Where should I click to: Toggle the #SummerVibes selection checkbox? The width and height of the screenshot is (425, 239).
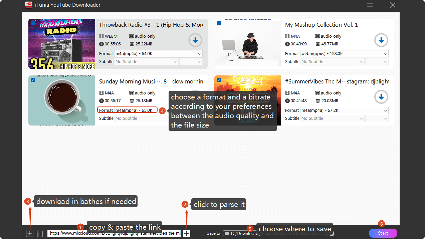(219, 80)
